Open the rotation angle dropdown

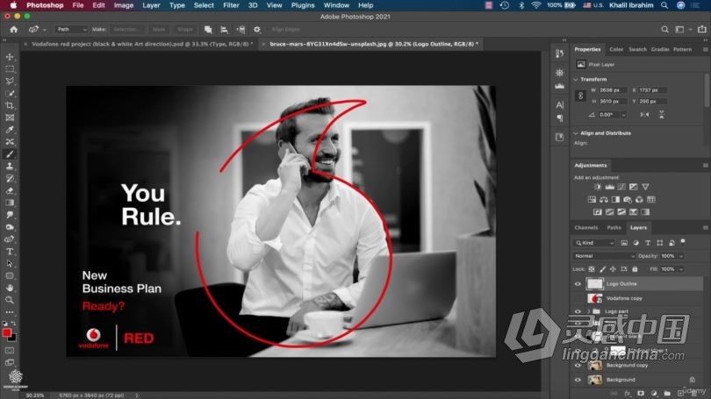click(x=624, y=115)
